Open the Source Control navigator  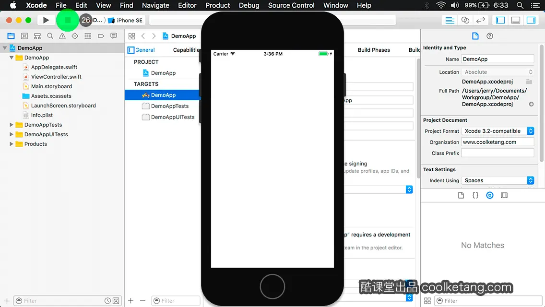[24, 36]
